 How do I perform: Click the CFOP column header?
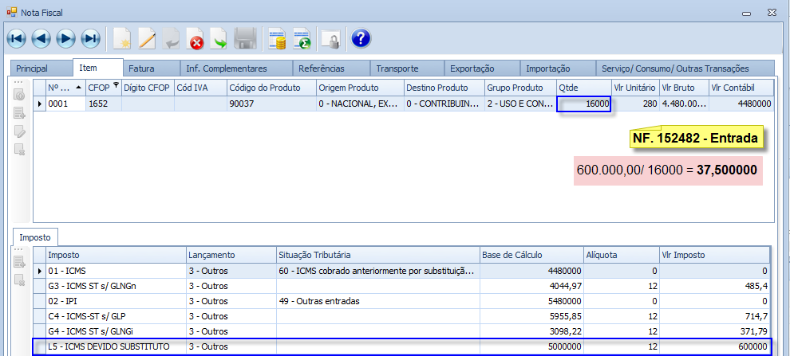[103, 88]
